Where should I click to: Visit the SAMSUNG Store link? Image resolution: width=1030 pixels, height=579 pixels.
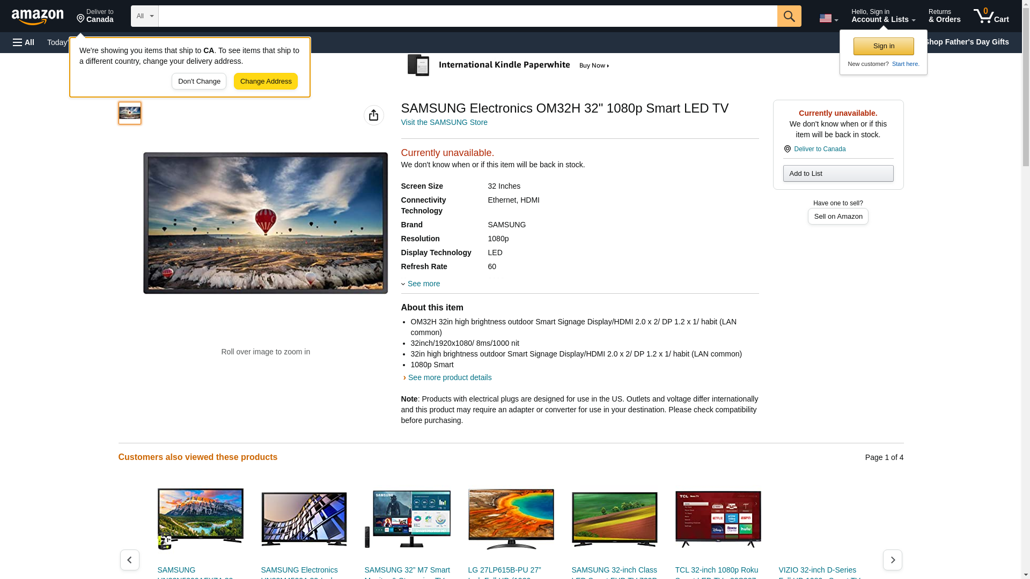point(444,122)
